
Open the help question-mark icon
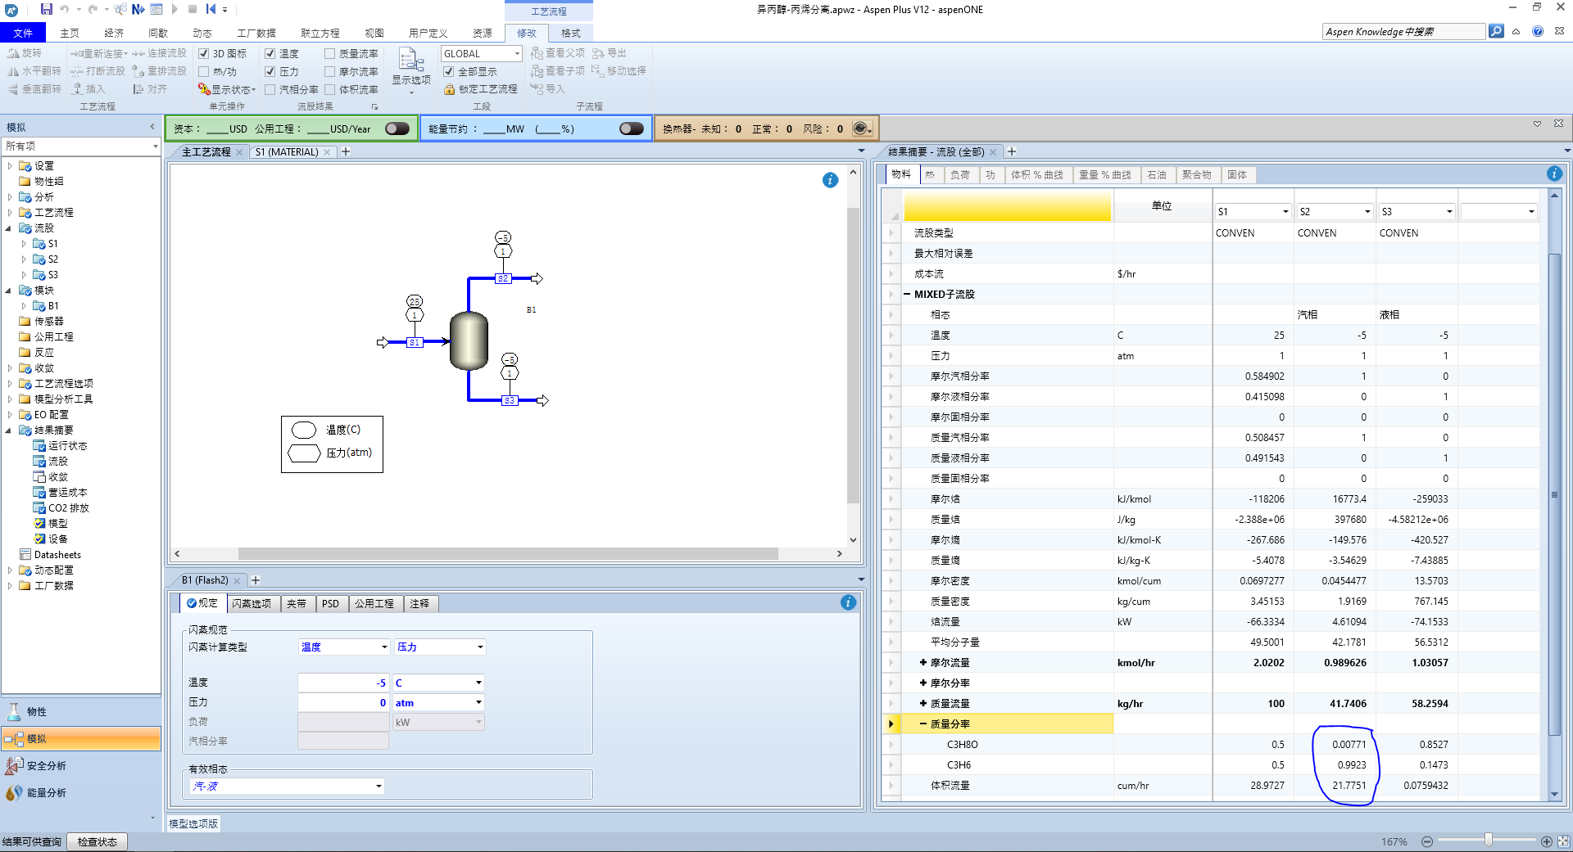point(1538,31)
